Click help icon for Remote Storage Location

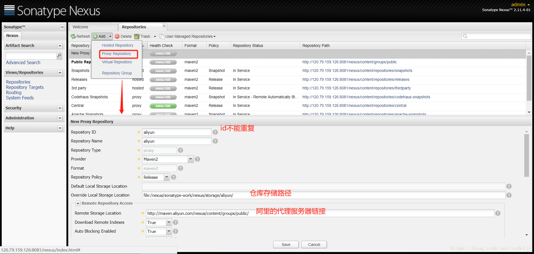pyautogui.click(x=498, y=213)
